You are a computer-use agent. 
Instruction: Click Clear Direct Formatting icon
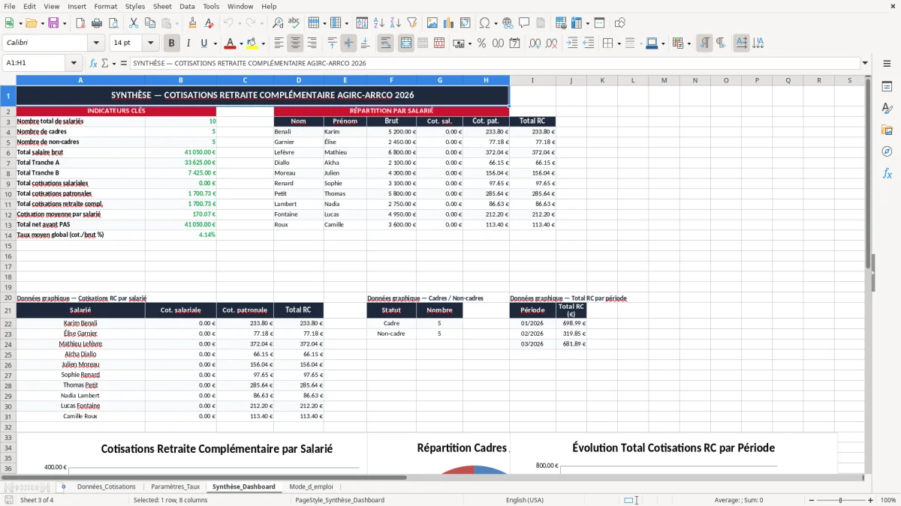[209, 23]
